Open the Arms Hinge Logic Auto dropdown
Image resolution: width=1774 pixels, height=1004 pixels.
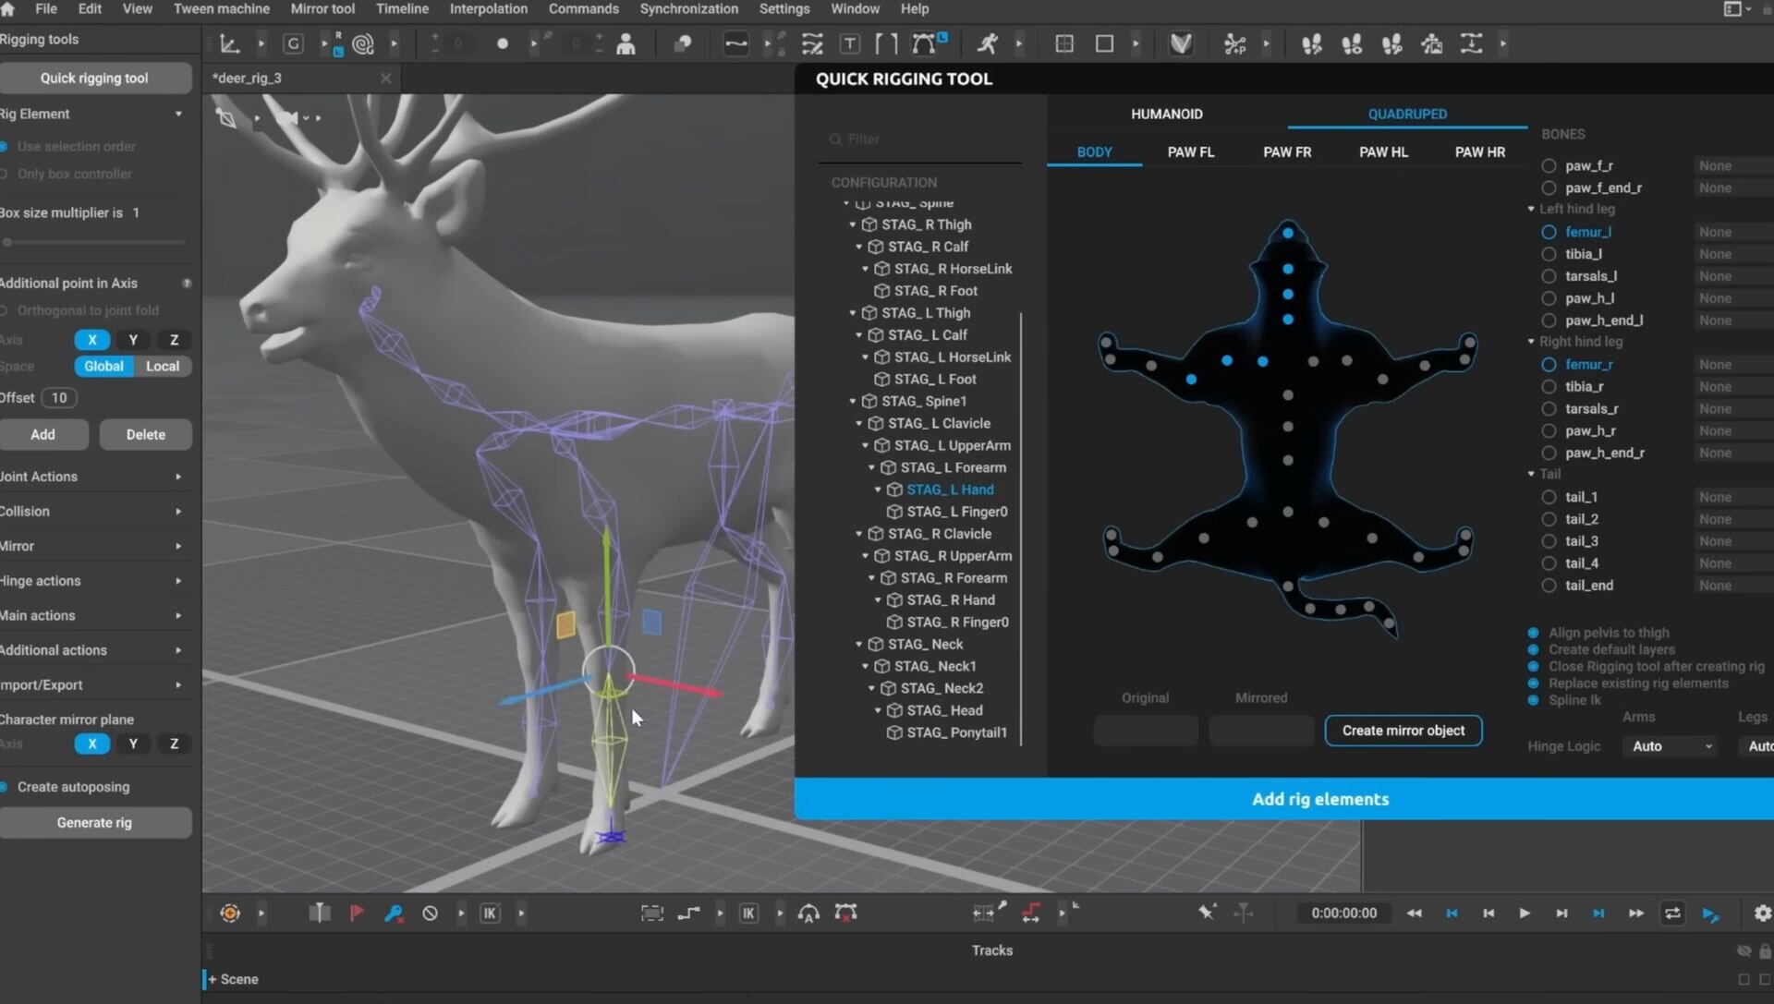click(x=1671, y=746)
